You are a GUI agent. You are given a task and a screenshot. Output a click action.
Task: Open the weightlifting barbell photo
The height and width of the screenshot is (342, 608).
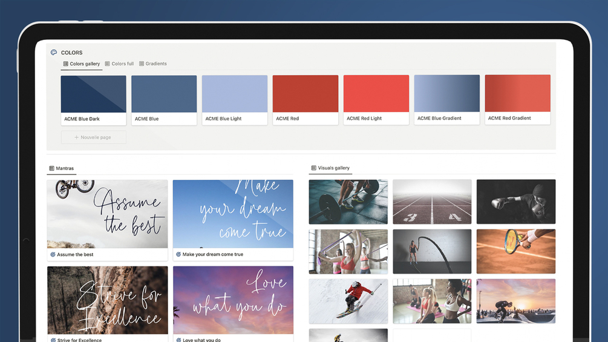coord(348,202)
